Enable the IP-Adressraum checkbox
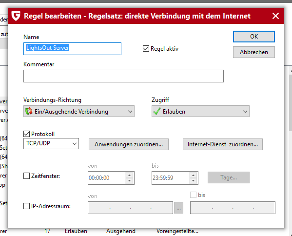This screenshot has width=292, height=236. (26, 206)
